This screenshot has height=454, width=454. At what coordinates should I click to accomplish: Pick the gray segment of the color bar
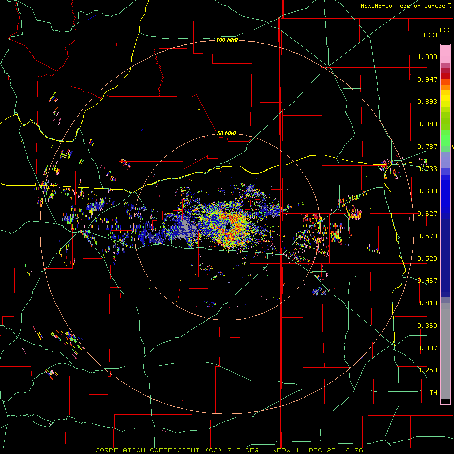445,351
